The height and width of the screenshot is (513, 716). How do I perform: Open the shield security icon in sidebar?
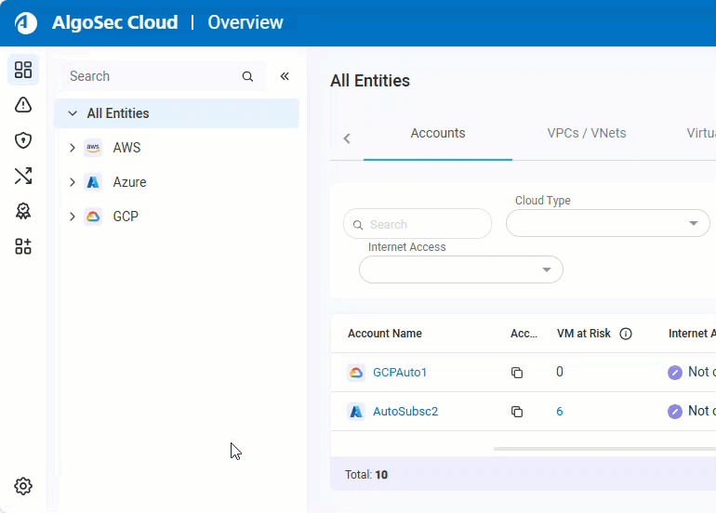(x=23, y=140)
